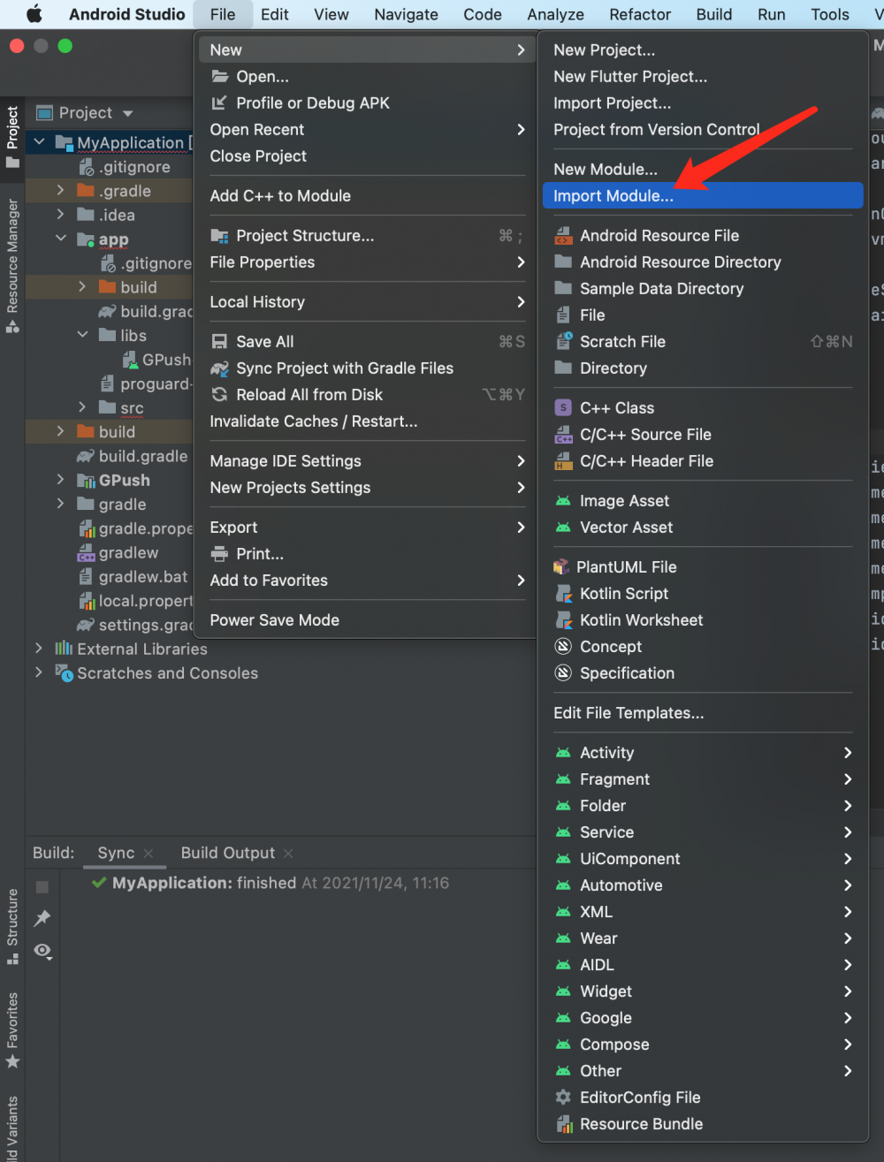This screenshot has width=884, height=1162.
Task: Choose Import Module from submenu
Action: coord(703,195)
